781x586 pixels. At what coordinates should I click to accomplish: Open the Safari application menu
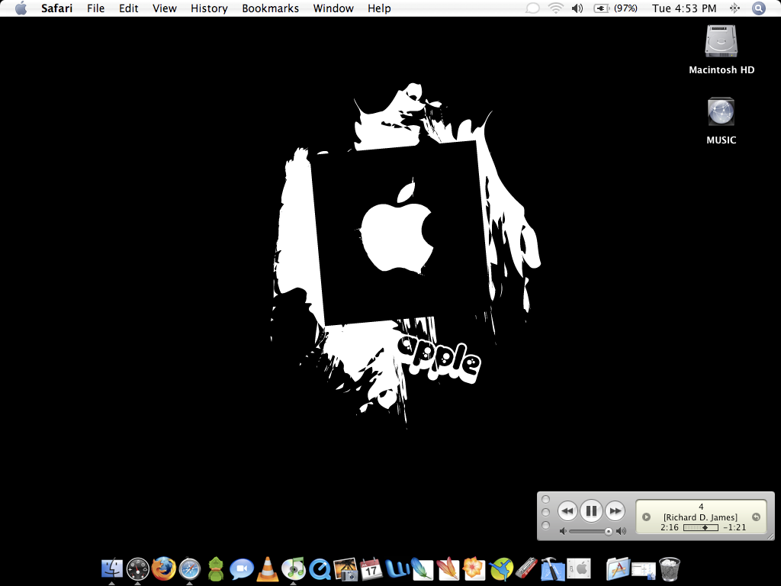pyautogui.click(x=56, y=8)
